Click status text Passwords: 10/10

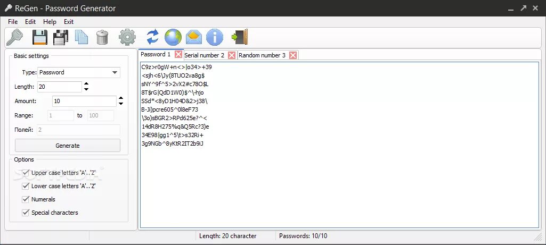click(303, 236)
